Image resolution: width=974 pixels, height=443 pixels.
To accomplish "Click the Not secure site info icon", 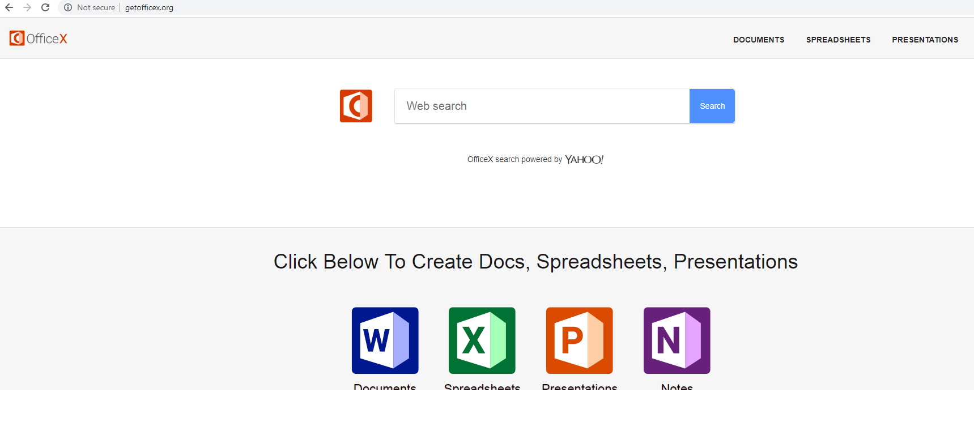I will 68,7.
